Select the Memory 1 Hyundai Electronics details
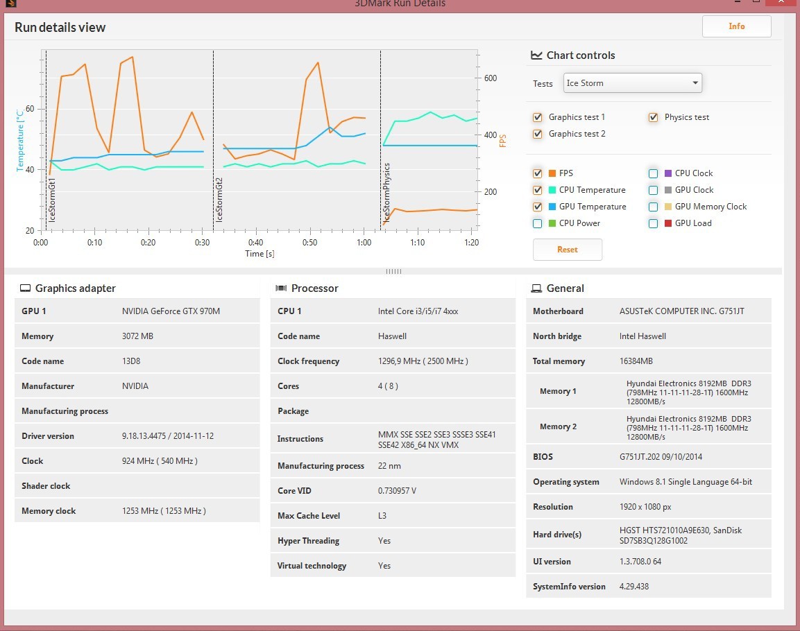This screenshot has width=800, height=631. [689, 392]
